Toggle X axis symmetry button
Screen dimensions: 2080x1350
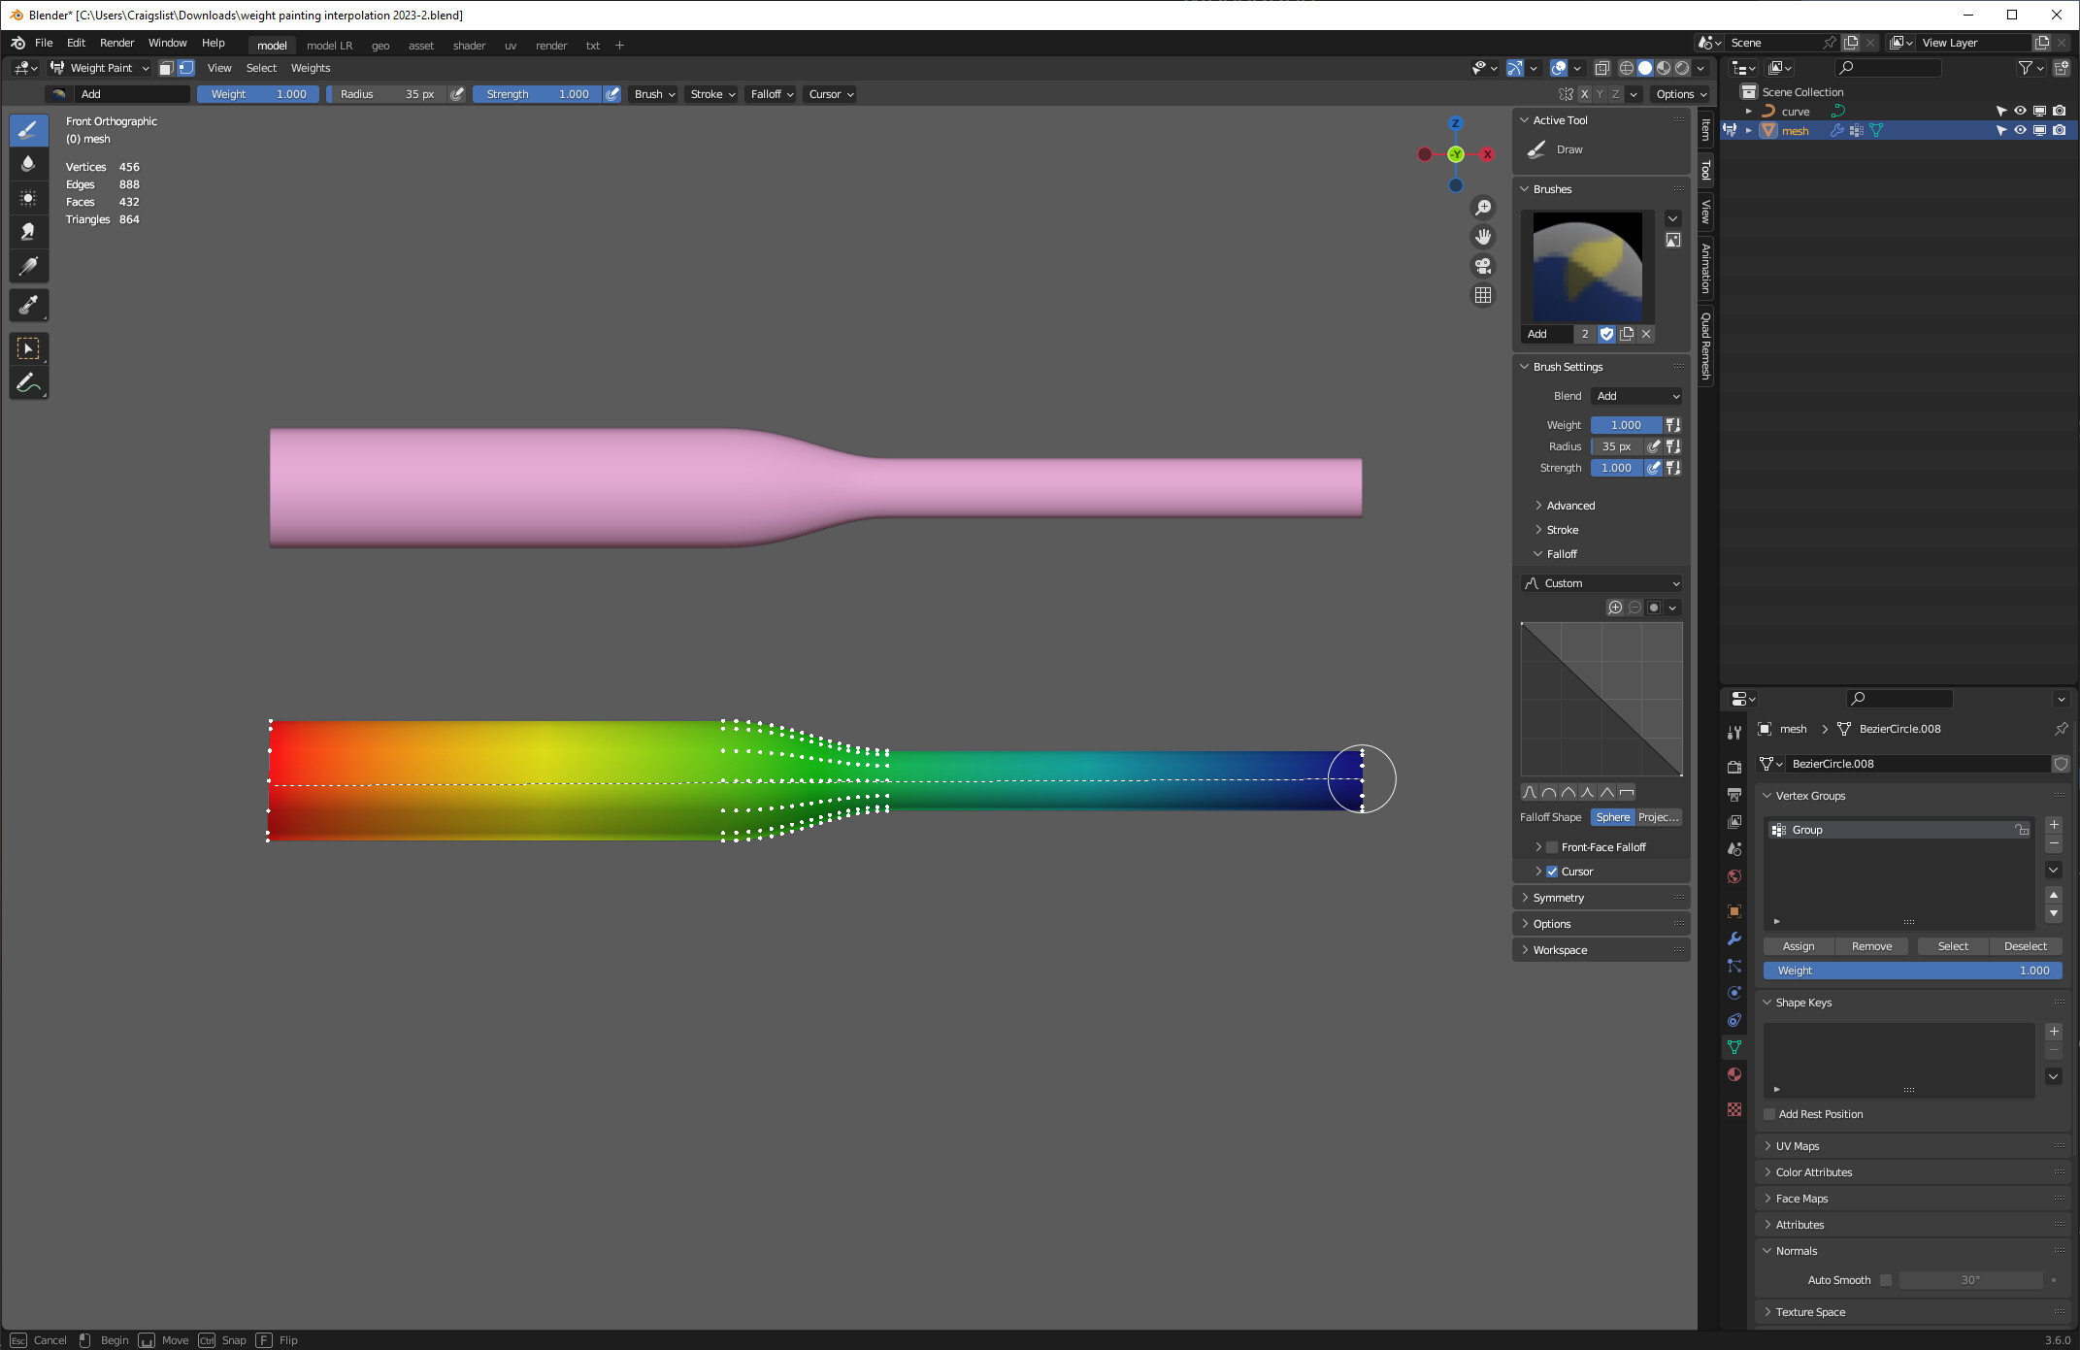click(x=1584, y=94)
